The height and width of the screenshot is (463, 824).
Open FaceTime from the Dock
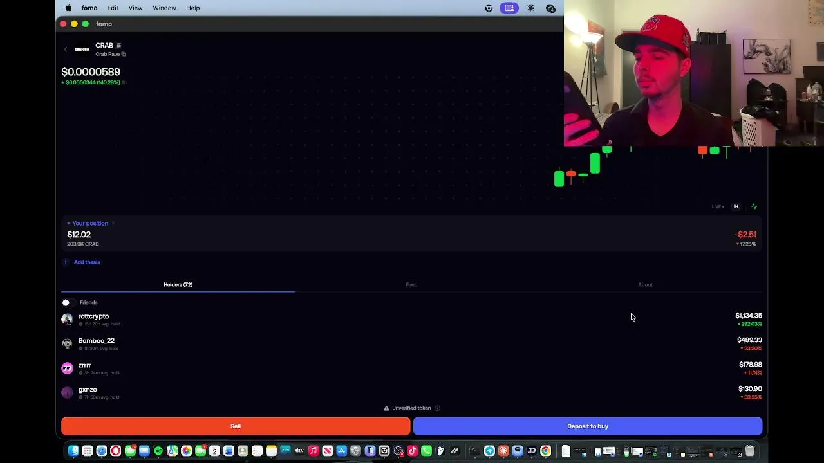point(201,451)
